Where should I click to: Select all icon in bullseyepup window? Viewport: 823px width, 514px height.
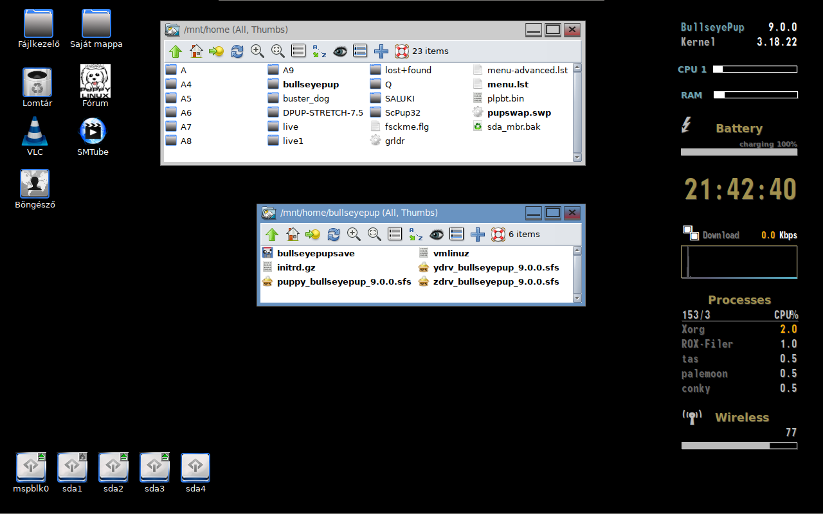457,235
